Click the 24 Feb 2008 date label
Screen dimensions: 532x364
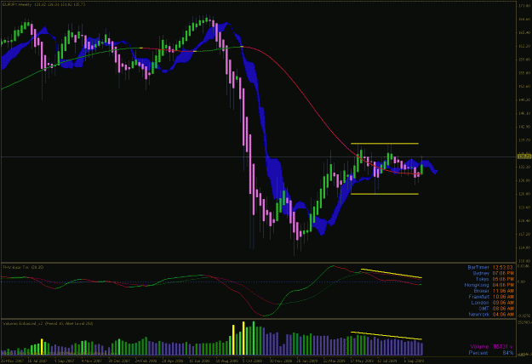pos(146,361)
